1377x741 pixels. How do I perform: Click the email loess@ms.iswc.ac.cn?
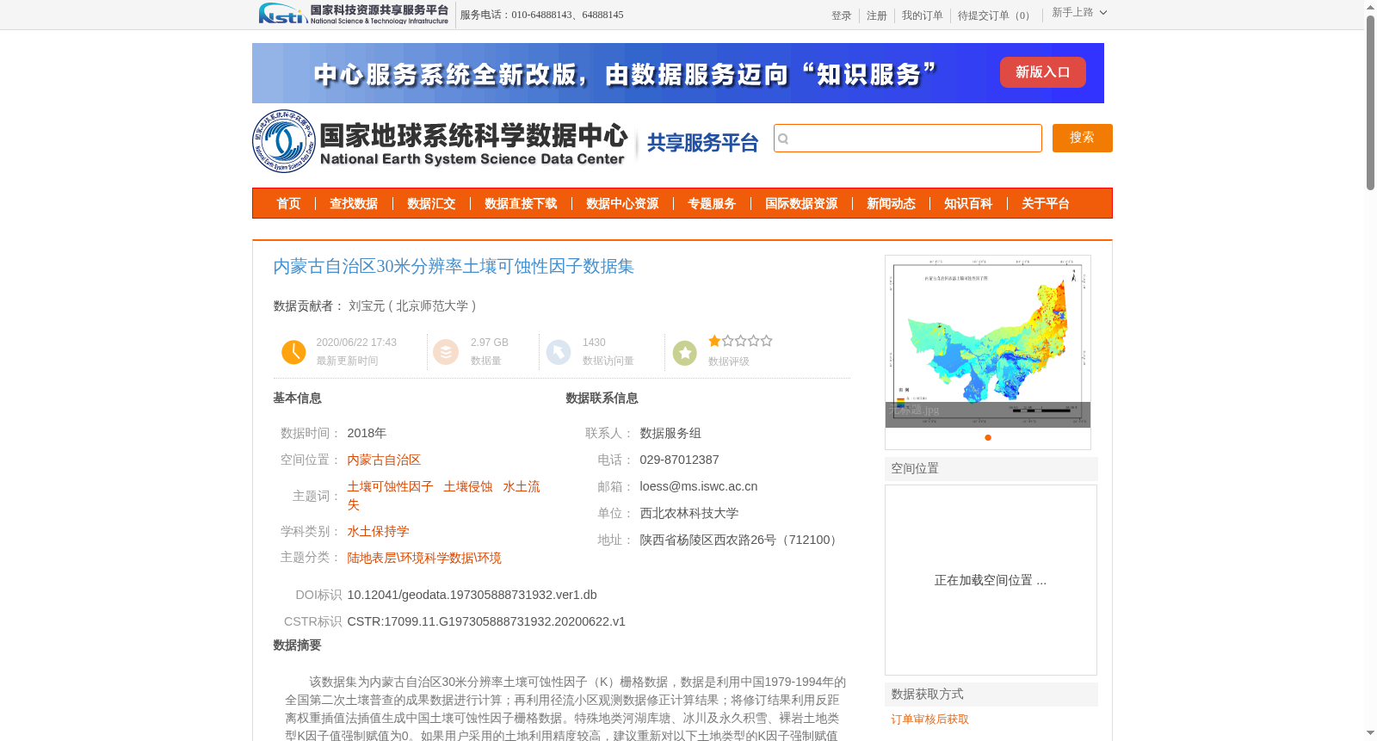coord(699,486)
